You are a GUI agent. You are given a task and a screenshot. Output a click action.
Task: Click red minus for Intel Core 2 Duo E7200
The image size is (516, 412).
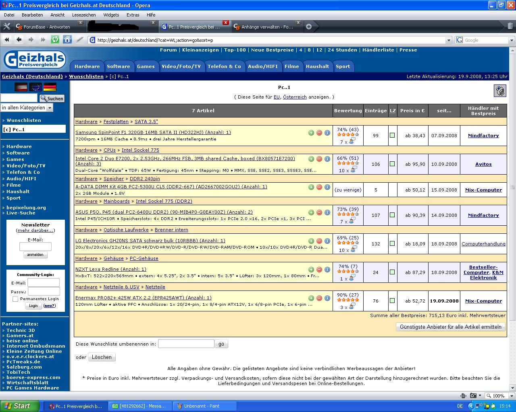pyautogui.click(x=319, y=159)
